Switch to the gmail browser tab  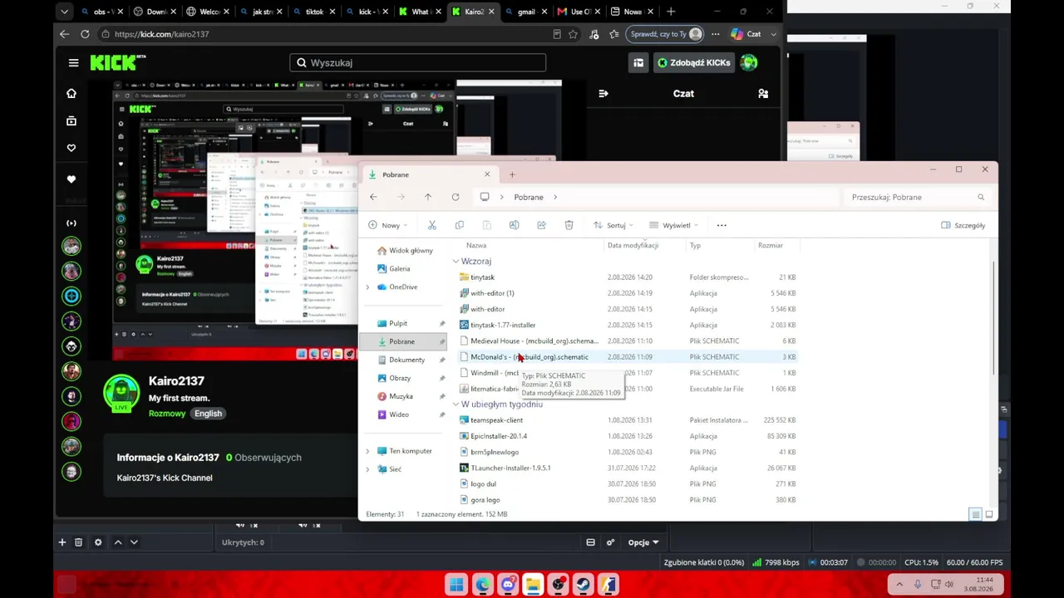(527, 12)
